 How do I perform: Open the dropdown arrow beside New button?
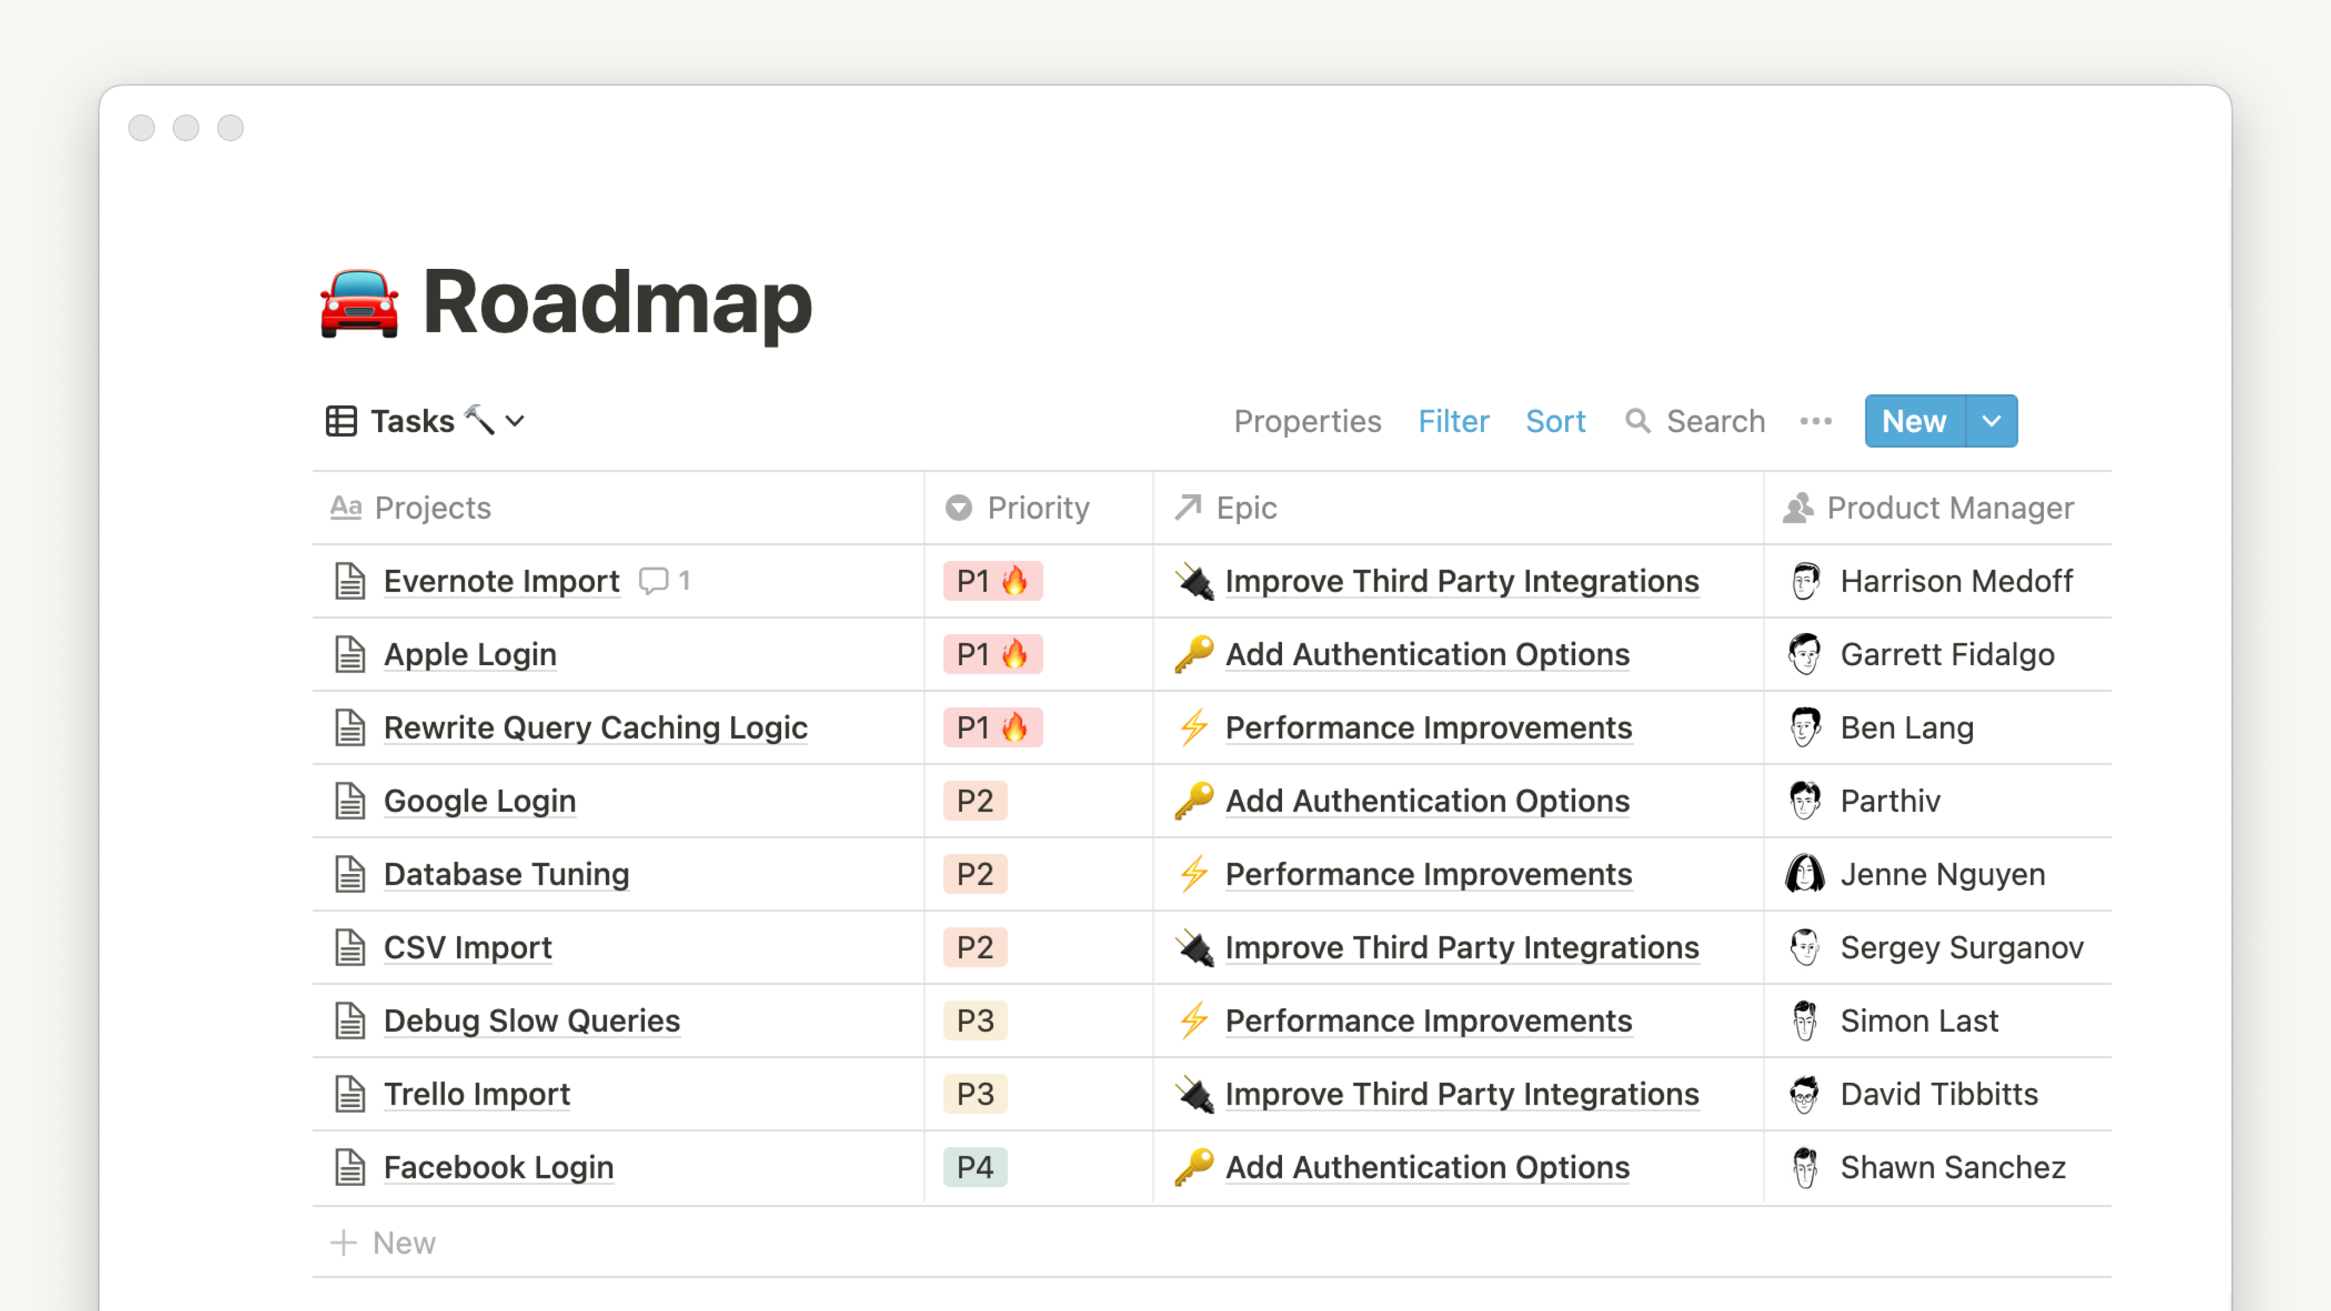1992,421
